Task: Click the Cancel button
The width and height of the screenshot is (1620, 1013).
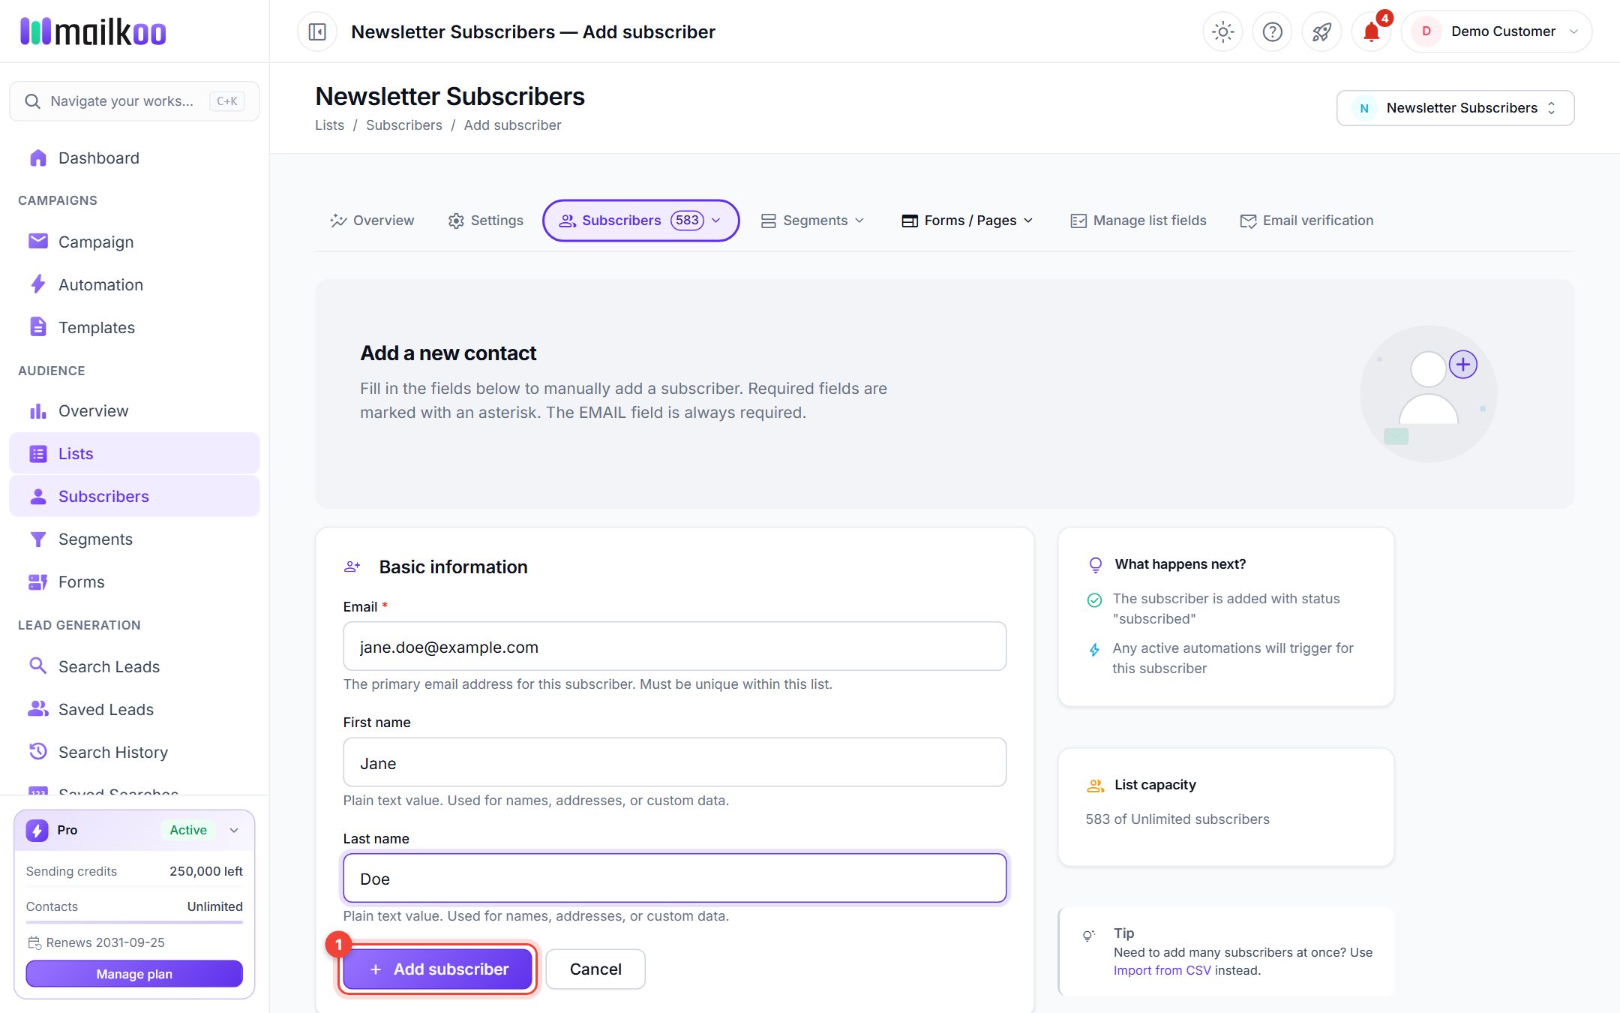Action: click(x=595, y=969)
